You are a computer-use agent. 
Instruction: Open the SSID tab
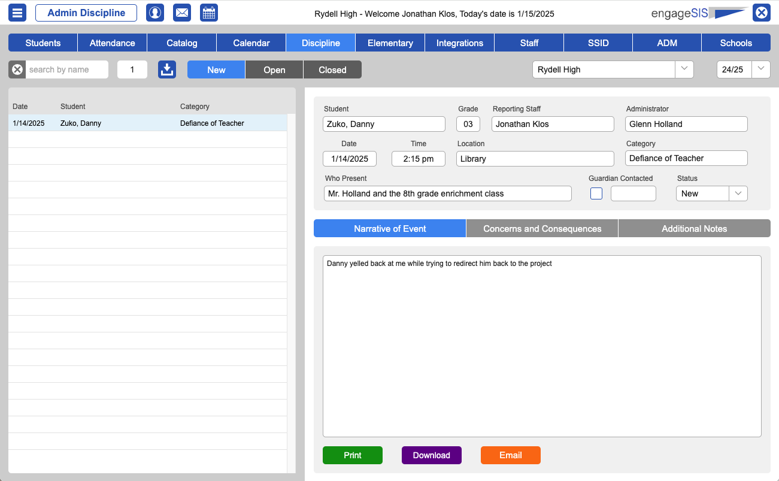pos(598,43)
